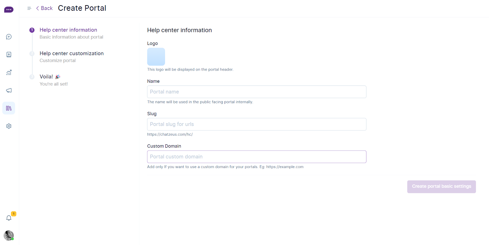Go Back from Create Portal
Viewport: 489px width, 245px height.
pos(44,8)
